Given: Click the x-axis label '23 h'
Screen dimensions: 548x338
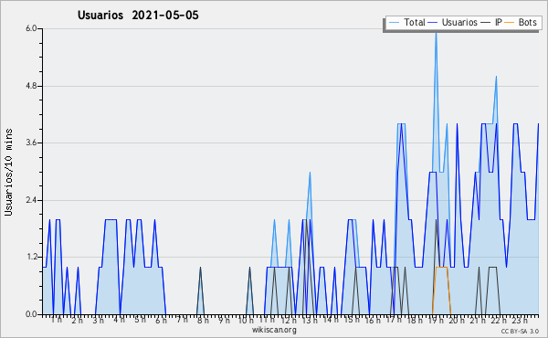Looking at the screenshot, I should tap(520, 320).
